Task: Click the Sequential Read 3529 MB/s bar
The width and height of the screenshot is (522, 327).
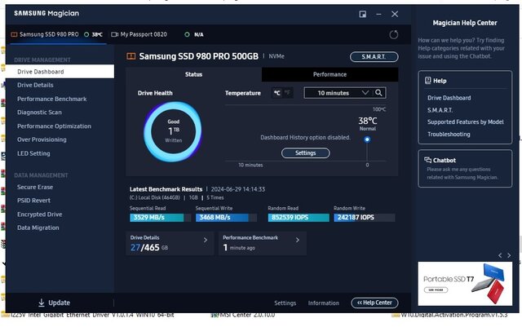Action: 160,218
